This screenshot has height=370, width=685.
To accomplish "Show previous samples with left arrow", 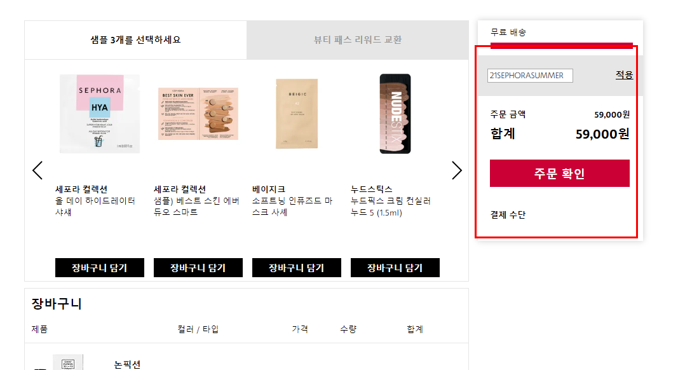I will [37, 170].
